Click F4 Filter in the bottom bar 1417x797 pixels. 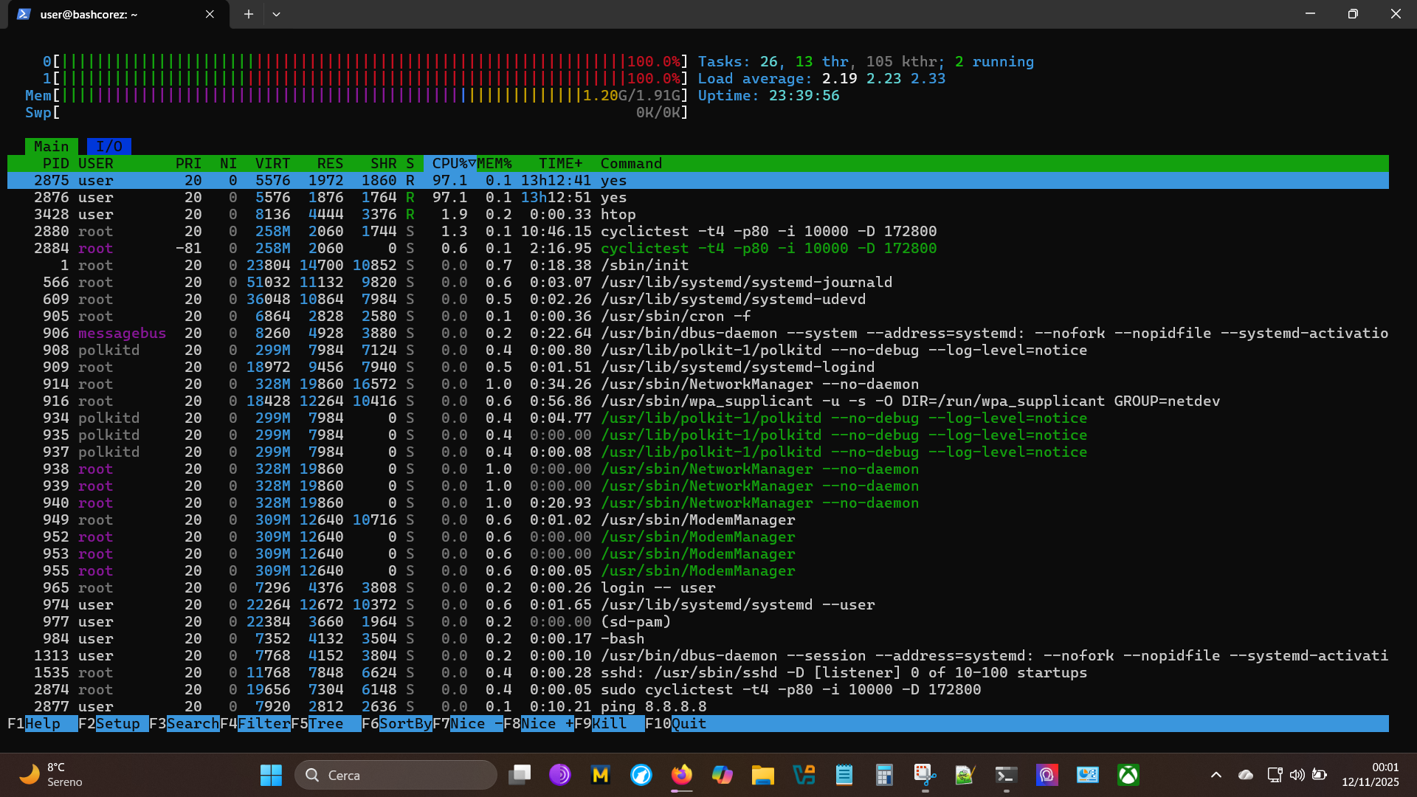pyautogui.click(x=263, y=723)
